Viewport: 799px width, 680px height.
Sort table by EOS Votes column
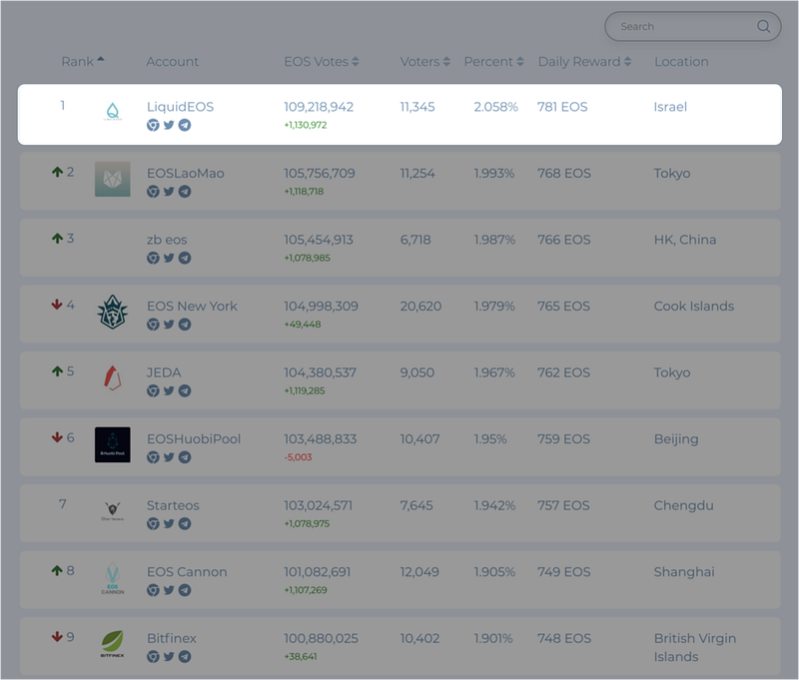pos(322,62)
